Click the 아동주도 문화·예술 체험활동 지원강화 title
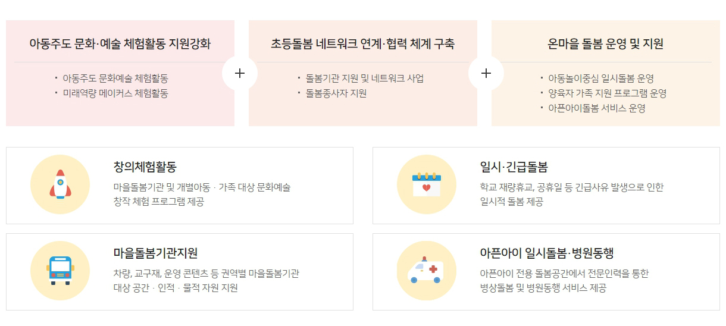The width and height of the screenshot is (726, 326). tap(120, 44)
